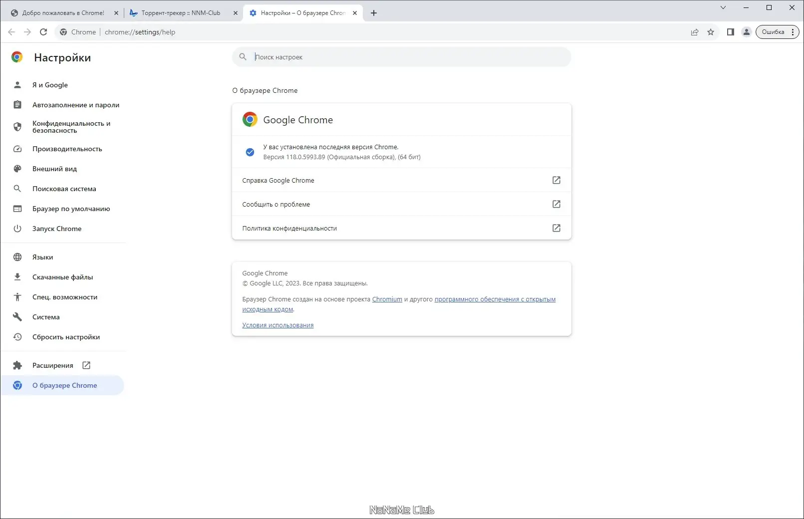
Task: Bookmark this page with the star icon
Action: pos(711,32)
